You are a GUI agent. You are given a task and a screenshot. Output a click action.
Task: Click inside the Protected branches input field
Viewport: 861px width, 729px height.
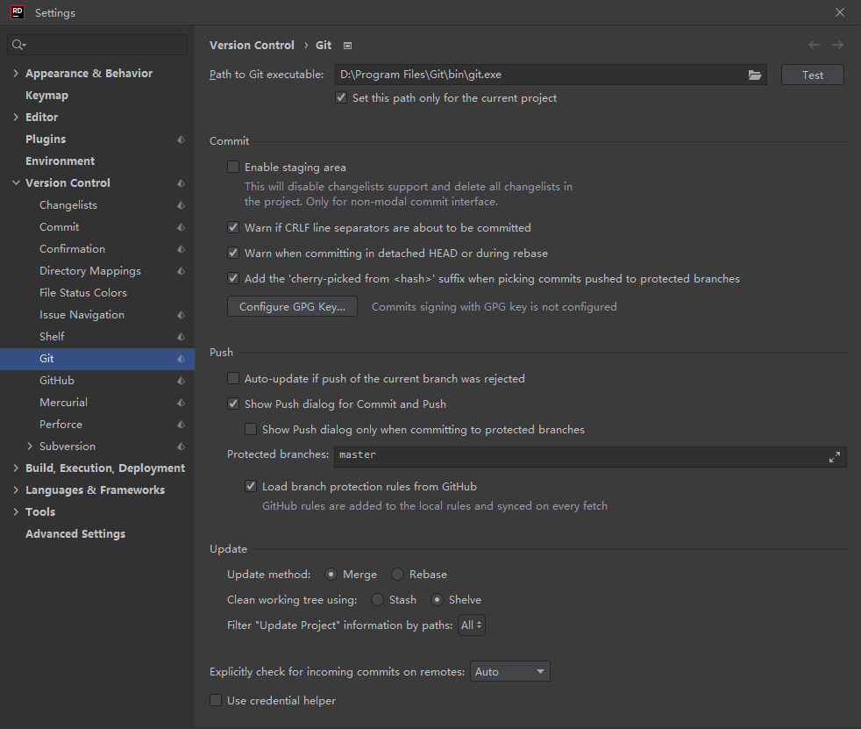(526, 457)
